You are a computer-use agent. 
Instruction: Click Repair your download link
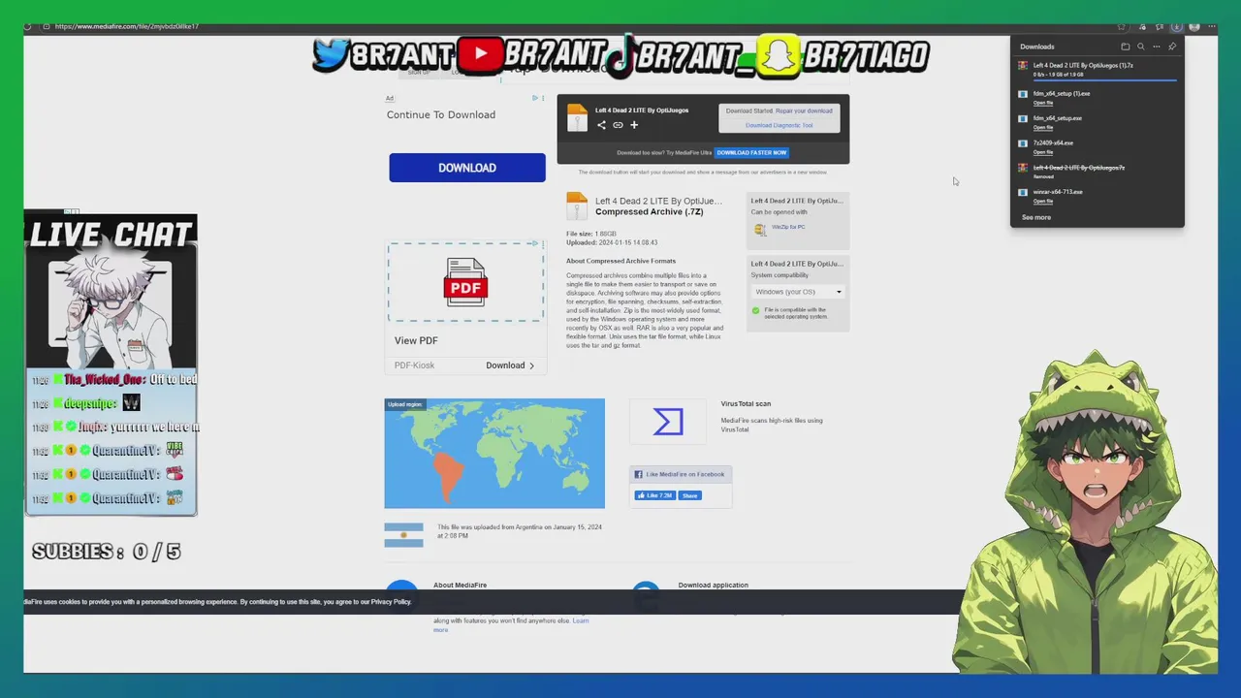(x=804, y=111)
